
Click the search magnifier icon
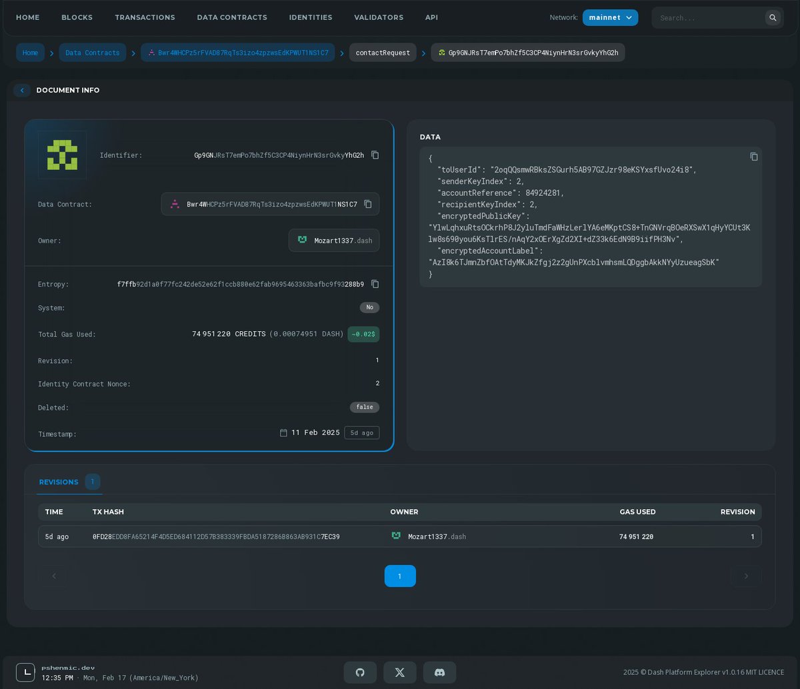point(773,17)
